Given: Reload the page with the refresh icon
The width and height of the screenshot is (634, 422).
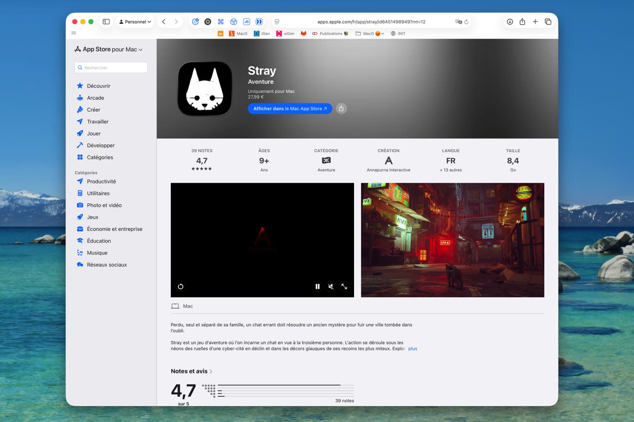Looking at the screenshot, I should (466, 22).
